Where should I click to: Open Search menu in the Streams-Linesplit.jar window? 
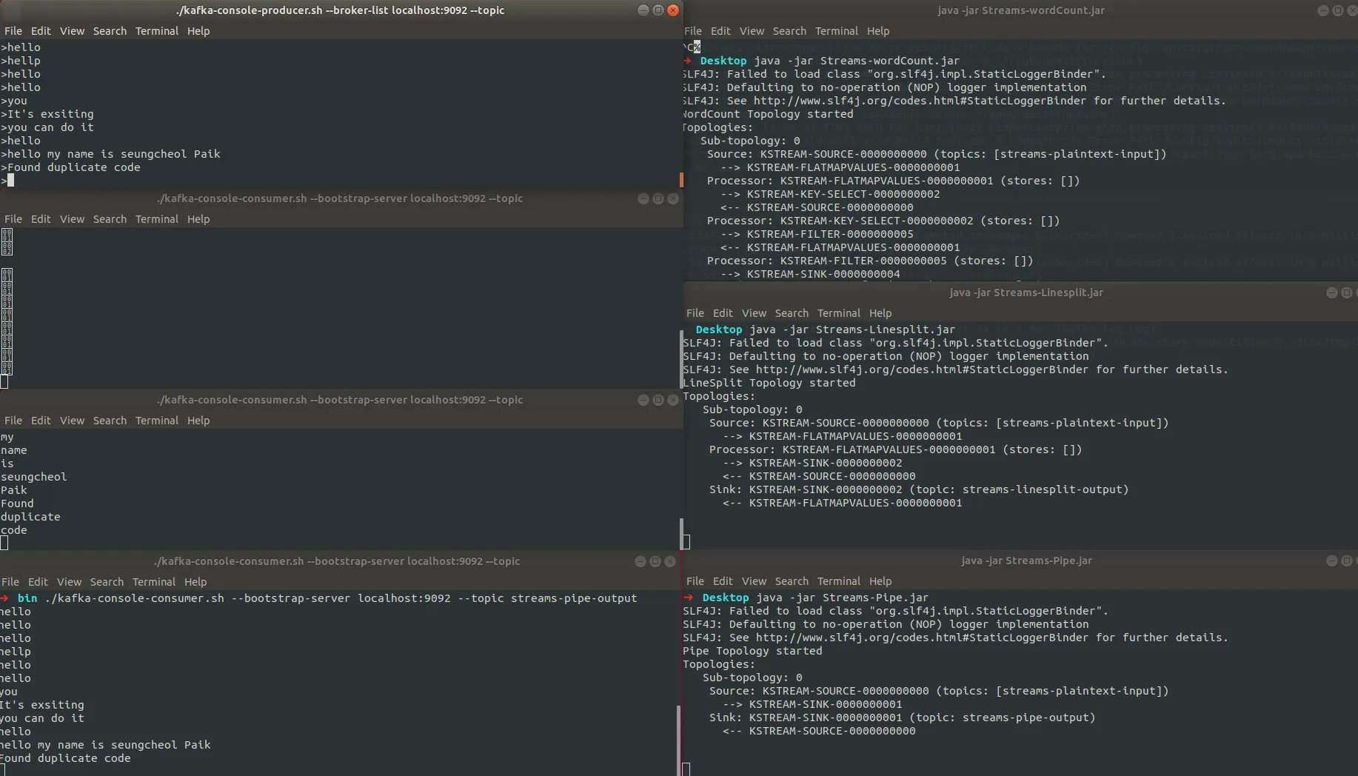[792, 313]
